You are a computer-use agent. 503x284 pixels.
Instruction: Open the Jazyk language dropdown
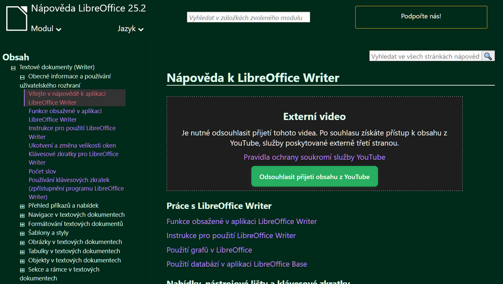point(130,29)
